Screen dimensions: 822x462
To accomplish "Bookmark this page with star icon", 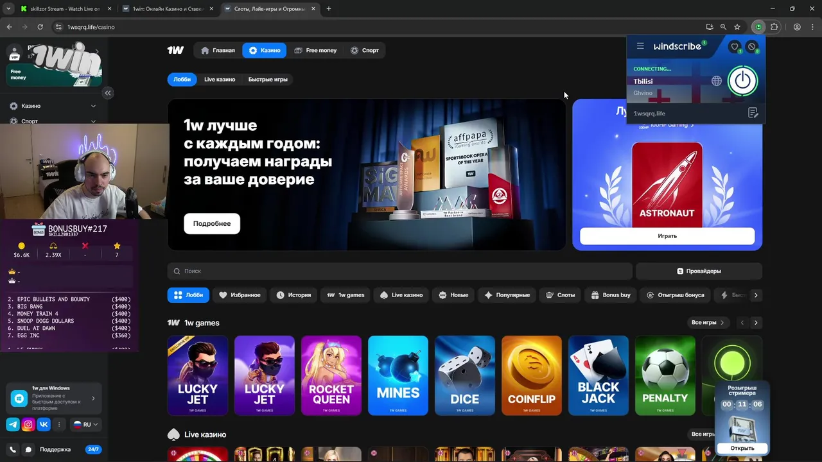I will tap(737, 27).
